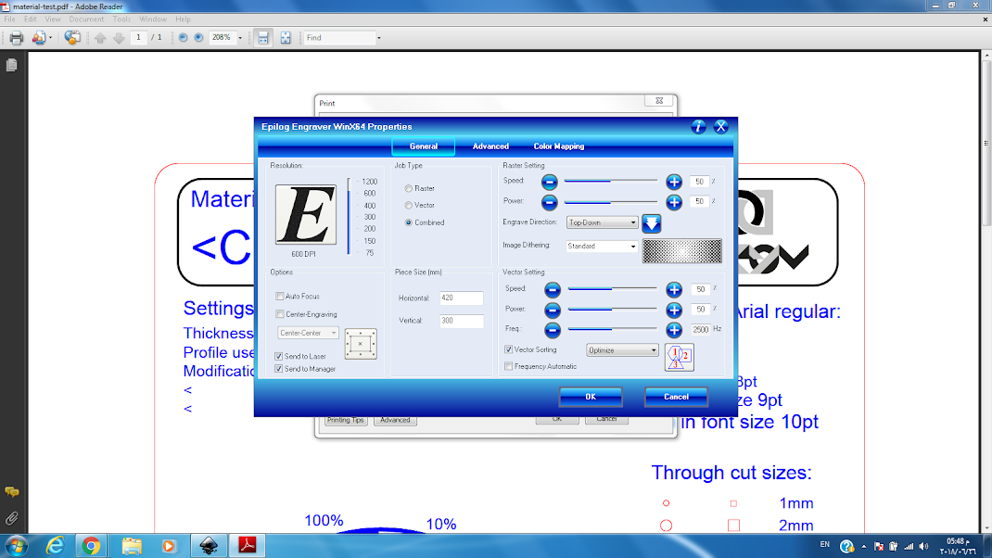Click Cancel in the Epilog Properties dialog
The height and width of the screenshot is (558, 992).
tap(676, 397)
